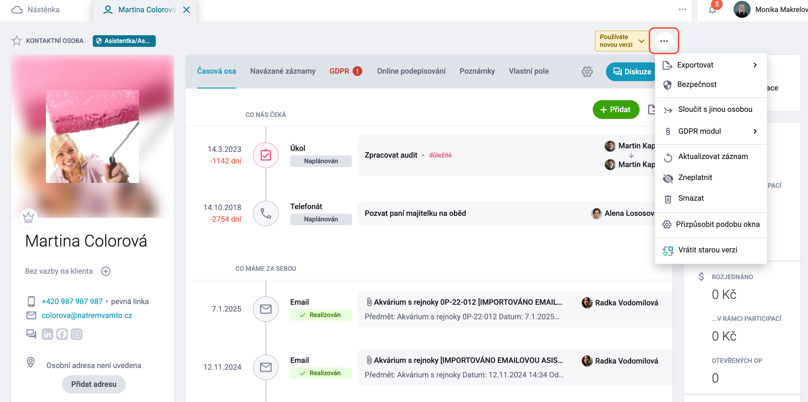
Task: Open the timeline settings gear icon
Action: pos(587,71)
